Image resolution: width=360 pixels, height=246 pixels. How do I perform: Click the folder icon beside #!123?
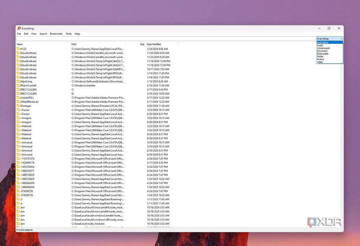tap(18, 49)
